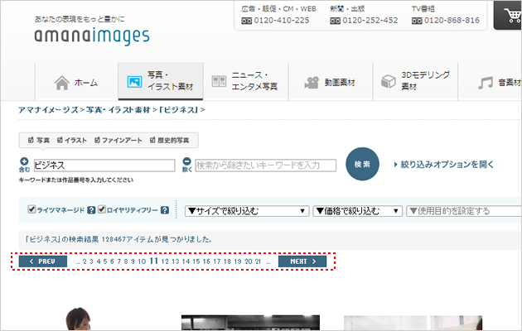Go to page 10
This screenshot has height=331, width=522.
click(x=142, y=261)
